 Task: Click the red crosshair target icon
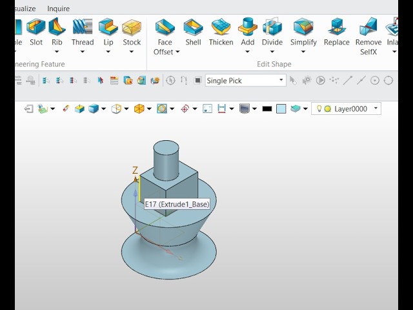click(x=185, y=108)
